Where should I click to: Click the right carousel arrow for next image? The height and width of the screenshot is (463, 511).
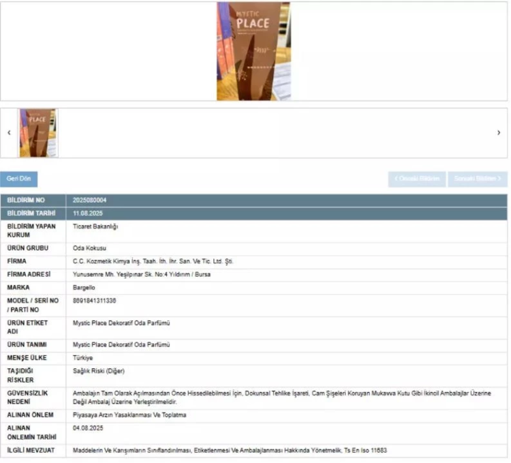point(499,133)
